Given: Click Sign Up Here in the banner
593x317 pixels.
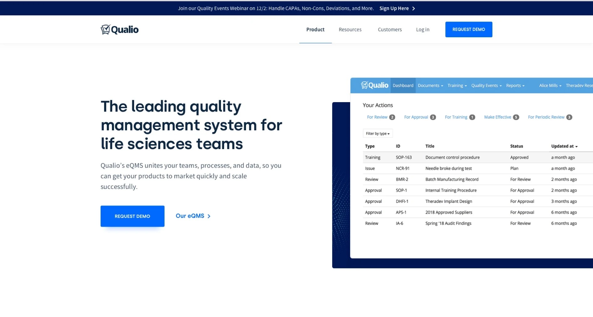Looking at the screenshot, I should click(x=394, y=8).
